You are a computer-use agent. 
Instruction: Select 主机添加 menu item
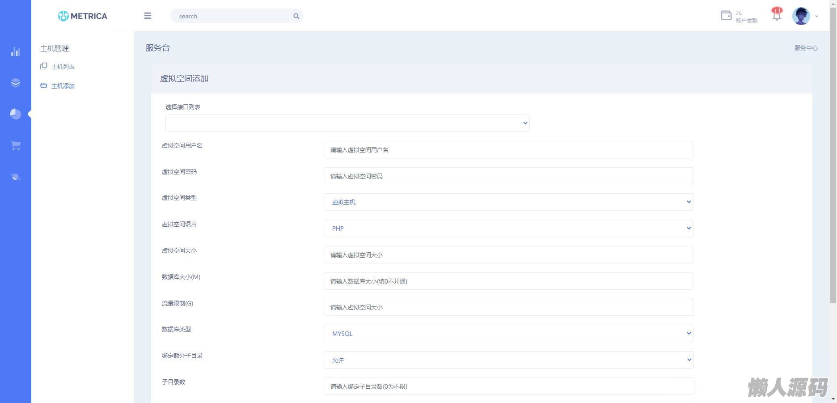click(63, 86)
